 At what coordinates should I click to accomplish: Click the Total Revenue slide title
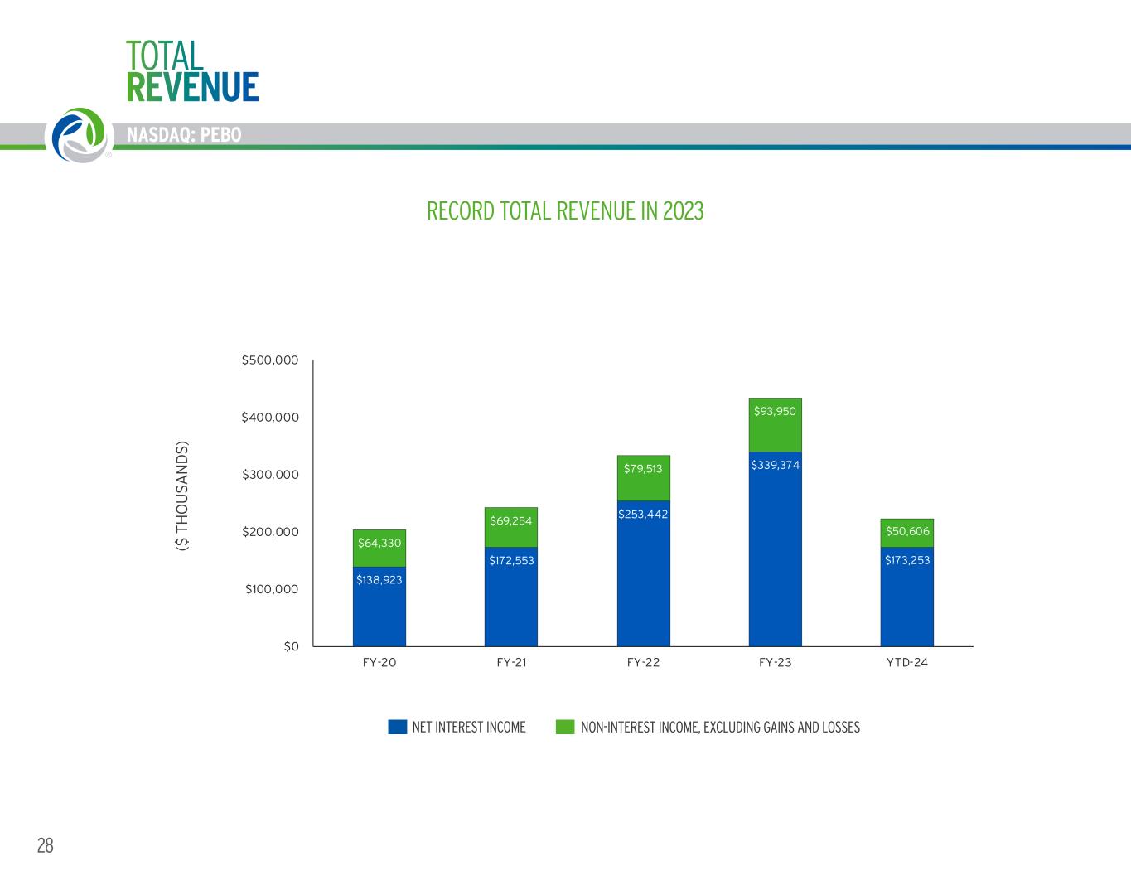(x=191, y=71)
